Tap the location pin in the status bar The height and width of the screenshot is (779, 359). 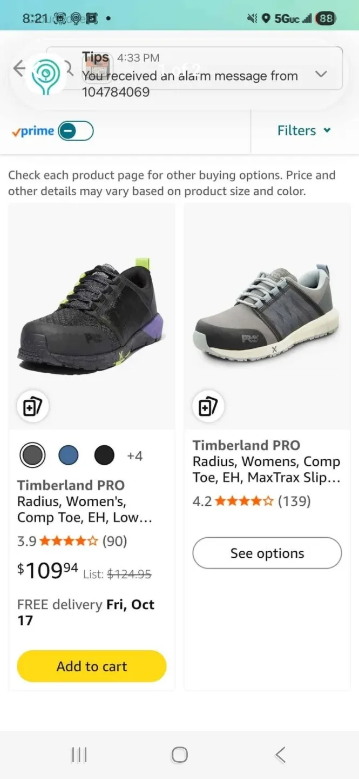click(267, 18)
